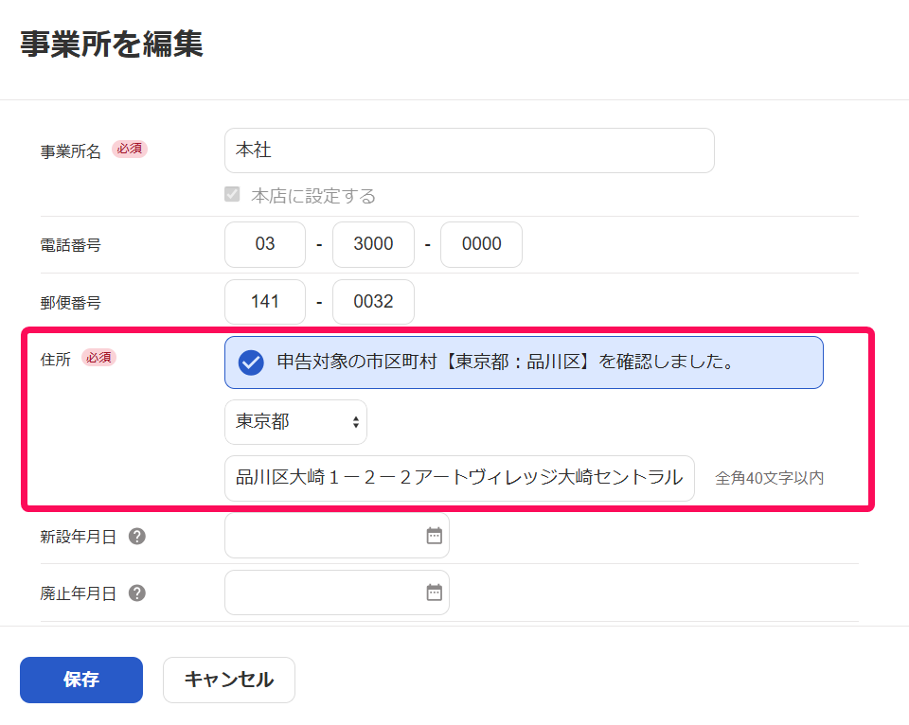Viewport: 909px width, 725px height.
Task: Click the 全角40文字以内 hint text
Action: click(769, 478)
